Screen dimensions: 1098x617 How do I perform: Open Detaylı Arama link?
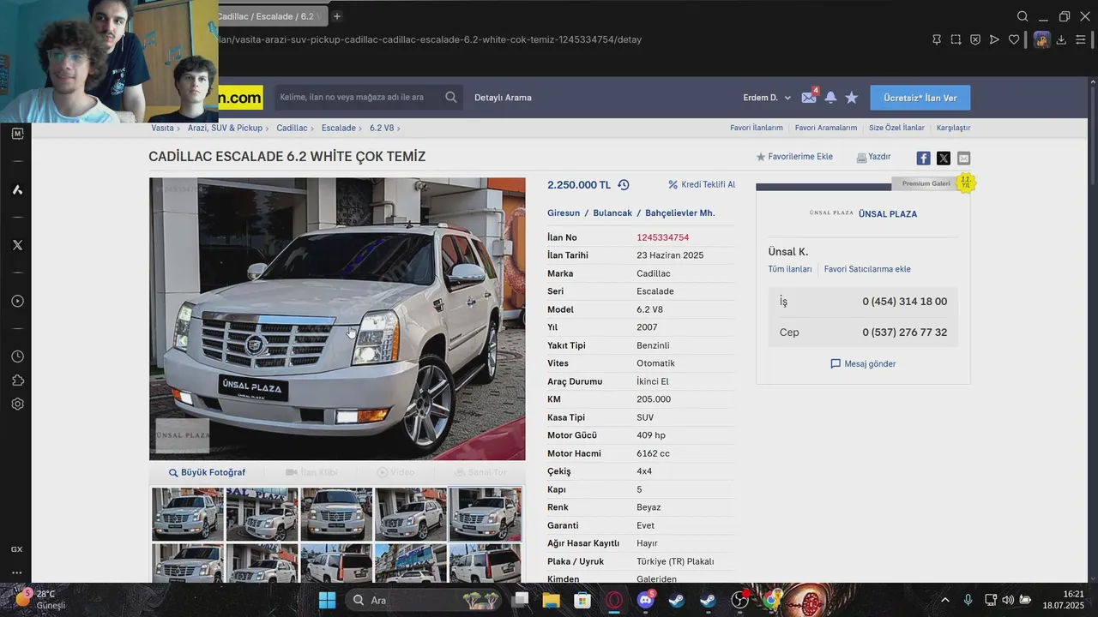pos(503,98)
